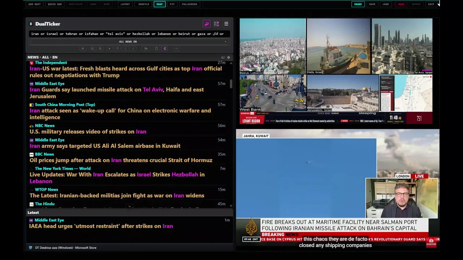Click the NEWS · ALL · EN panel title

(42, 57)
